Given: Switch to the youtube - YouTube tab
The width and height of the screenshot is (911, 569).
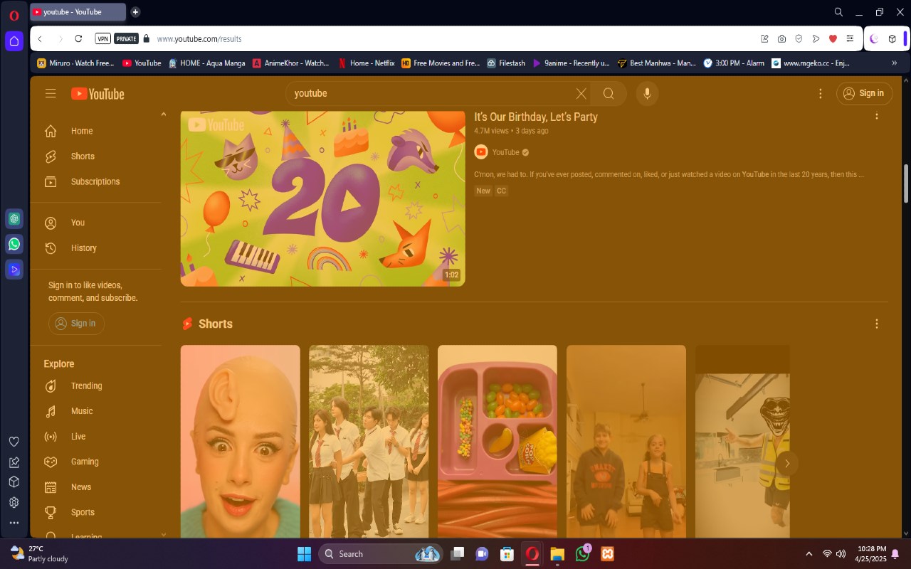Looking at the screenshot, I should pyautogui.click(x=78, y=12).
